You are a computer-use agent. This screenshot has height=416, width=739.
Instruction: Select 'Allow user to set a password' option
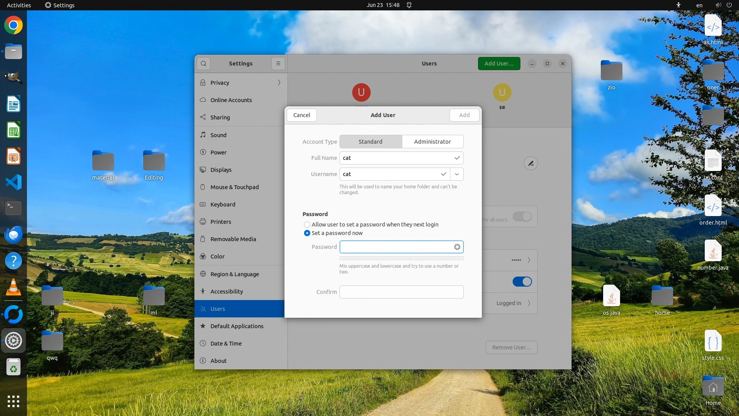pyautogui.click(x=307, y=225)
